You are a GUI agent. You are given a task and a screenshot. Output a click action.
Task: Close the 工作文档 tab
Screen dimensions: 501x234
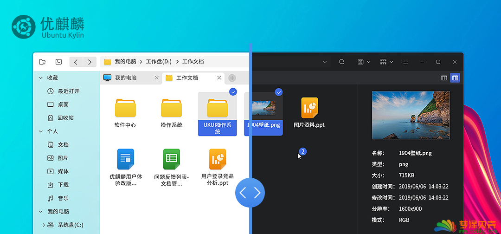(x=219, y=78)
